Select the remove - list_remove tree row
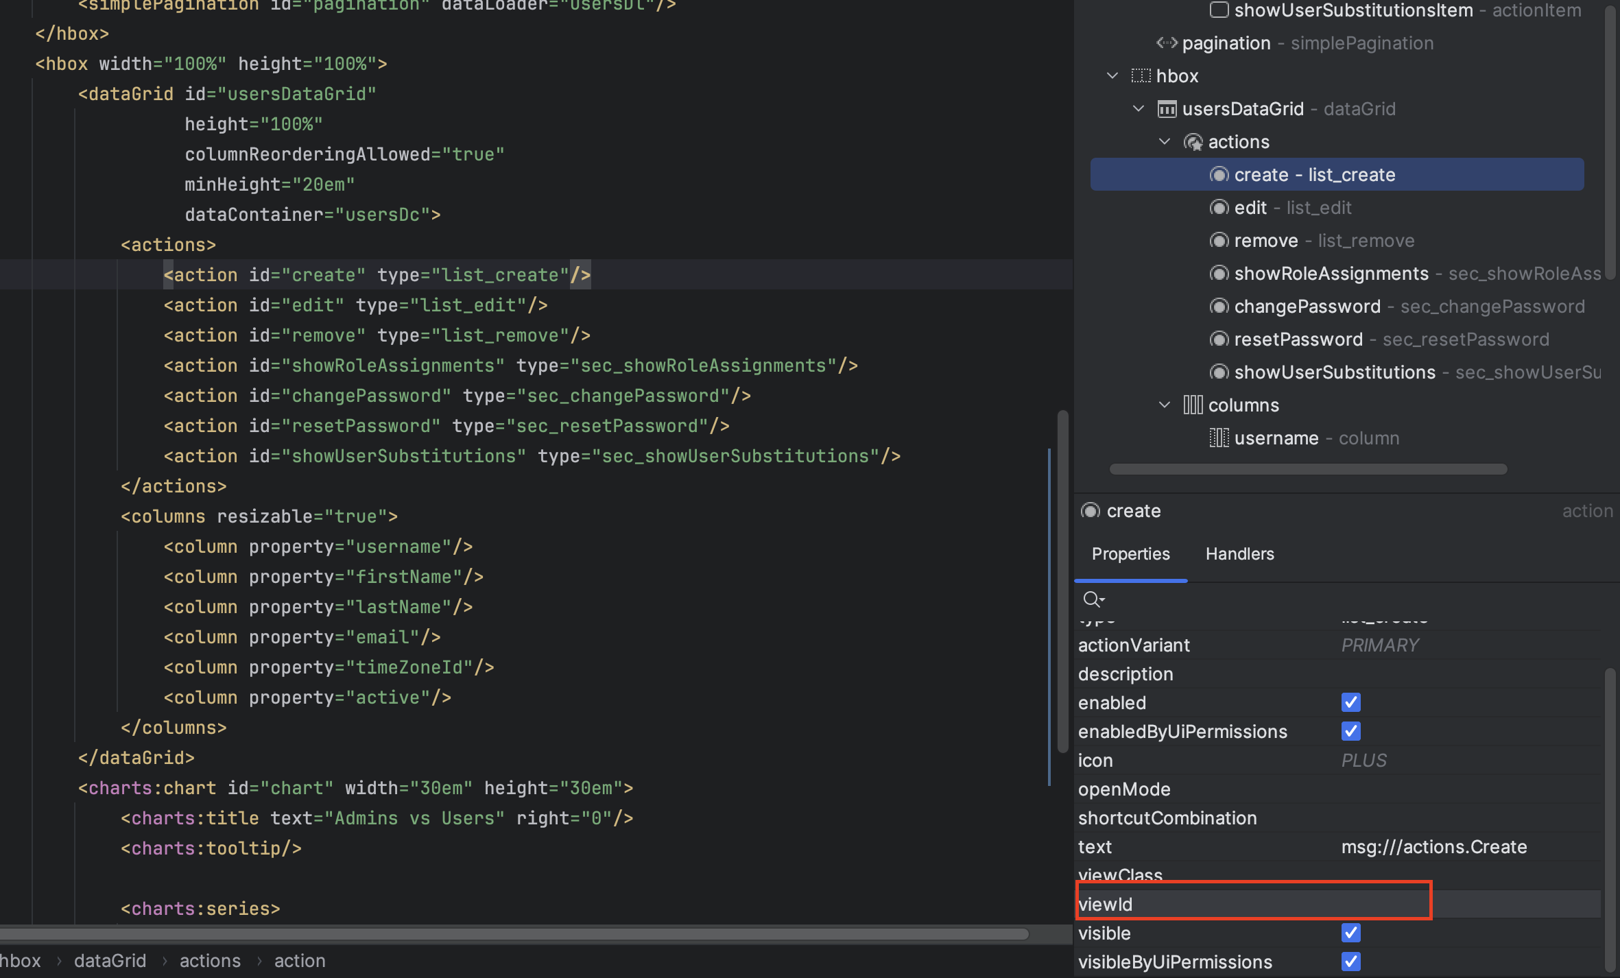 tap(1337, 240)
